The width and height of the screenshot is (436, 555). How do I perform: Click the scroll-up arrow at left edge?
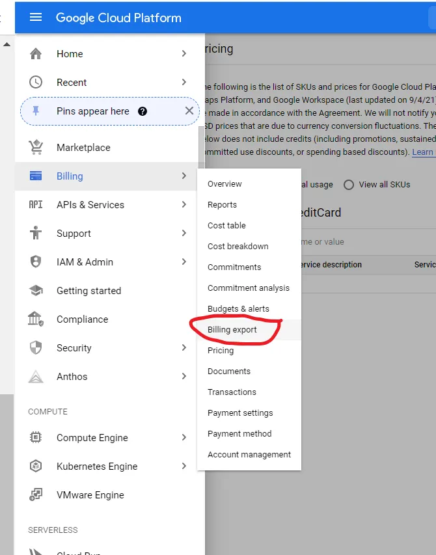pos(7,45)
